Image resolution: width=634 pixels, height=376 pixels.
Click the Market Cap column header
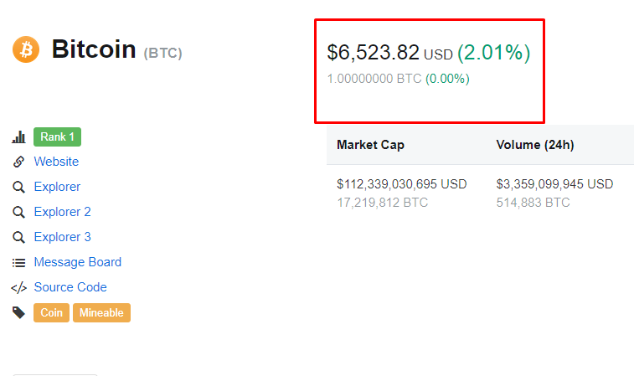(x=370, y=145)
